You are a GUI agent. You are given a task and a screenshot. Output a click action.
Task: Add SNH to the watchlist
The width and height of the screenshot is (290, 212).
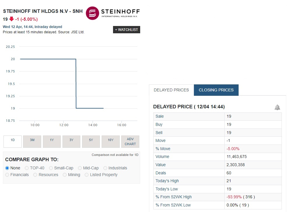[126, 29]
